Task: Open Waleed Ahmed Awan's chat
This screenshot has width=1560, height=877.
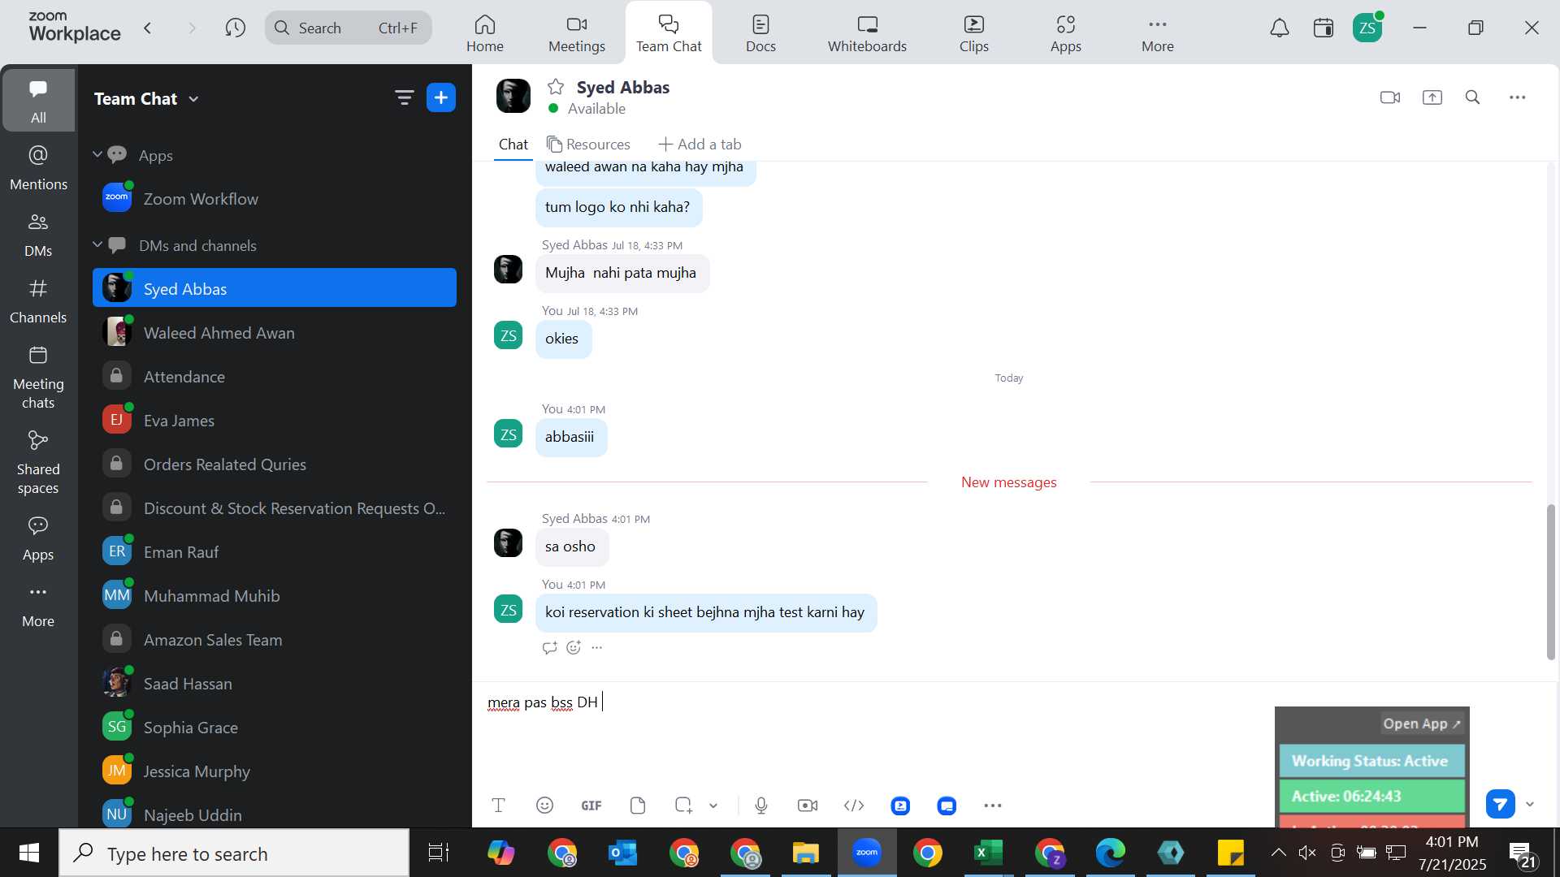Action: 275,333
